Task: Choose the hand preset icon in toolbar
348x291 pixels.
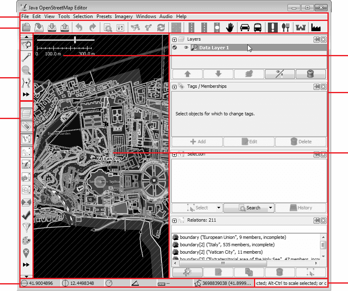Action: 230,27
